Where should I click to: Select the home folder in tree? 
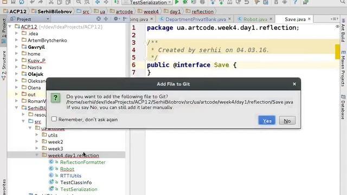tap(34, 54)
